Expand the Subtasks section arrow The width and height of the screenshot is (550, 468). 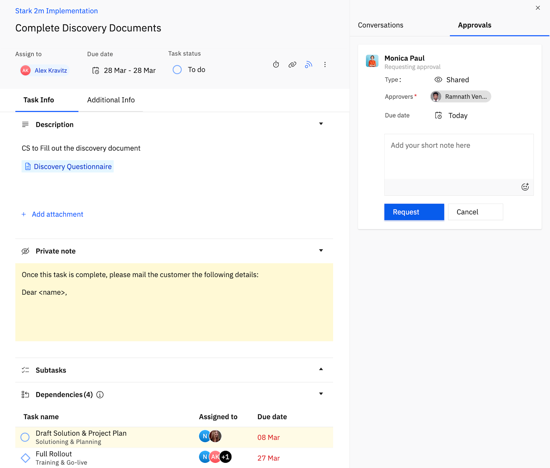[x=321, y=369]
